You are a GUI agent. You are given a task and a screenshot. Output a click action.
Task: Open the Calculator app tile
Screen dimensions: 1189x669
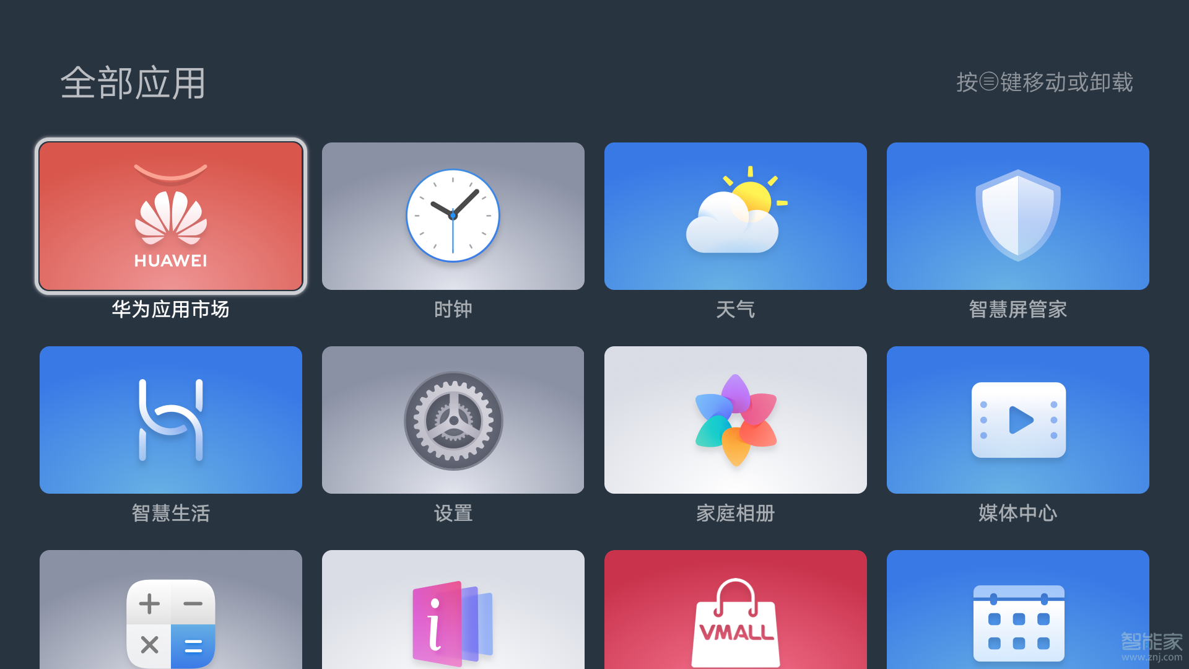pyautogui.click(x=171, y=610)
